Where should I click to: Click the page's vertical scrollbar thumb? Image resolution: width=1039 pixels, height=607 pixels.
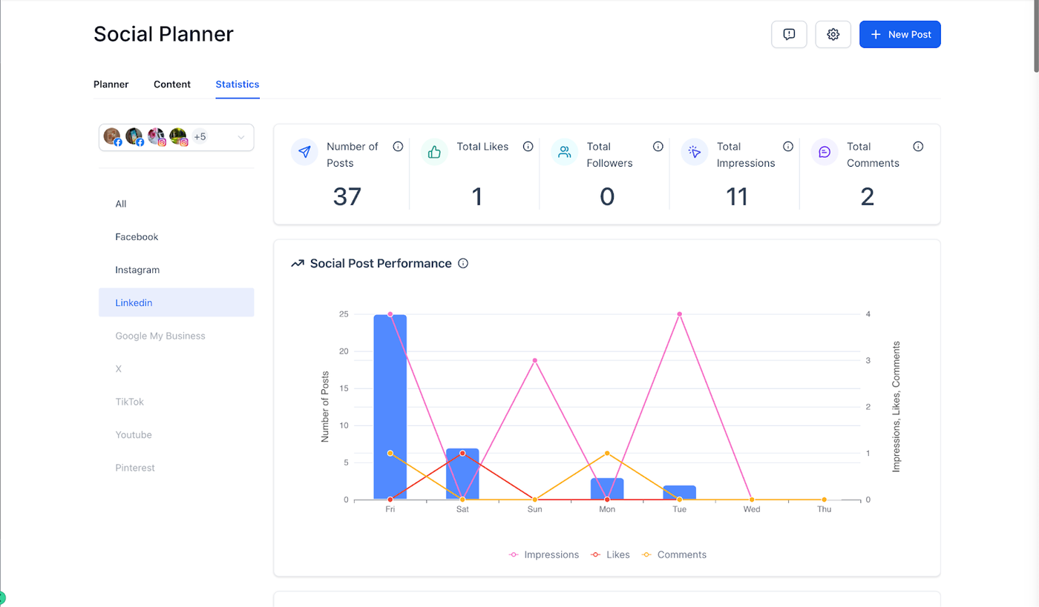tap(1035, 37)
